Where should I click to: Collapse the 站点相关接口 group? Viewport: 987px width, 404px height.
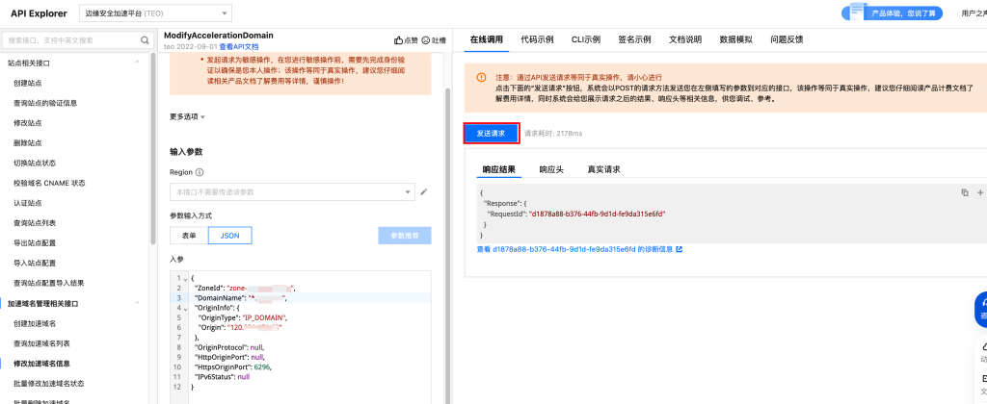136,63
